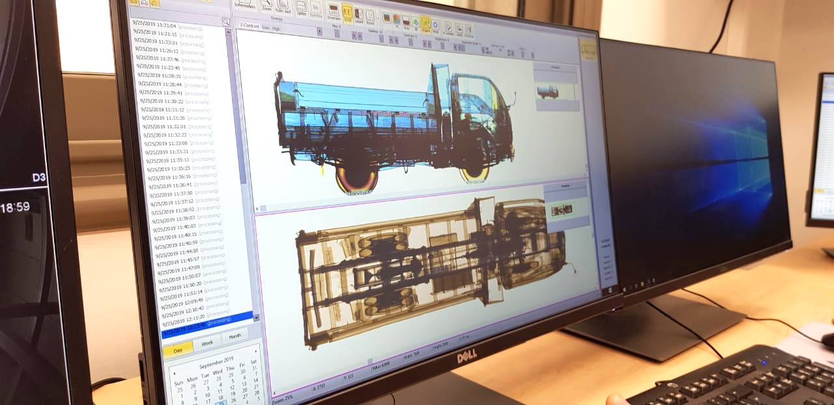This screenshot has height=405, width=834.
Task: Select the Zoom tool in the toolbar
Action: [266, 5]
